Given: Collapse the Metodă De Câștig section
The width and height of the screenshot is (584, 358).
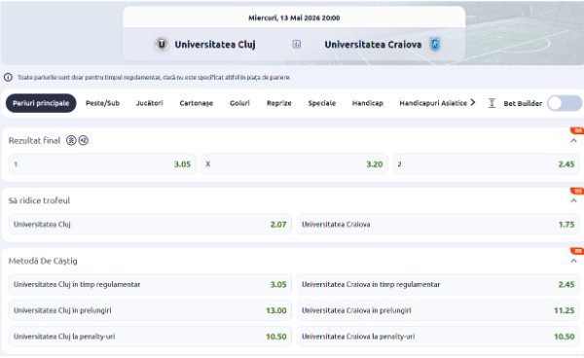Looking at the screenshot, I should pyautogui.click(x=573, y=262).
